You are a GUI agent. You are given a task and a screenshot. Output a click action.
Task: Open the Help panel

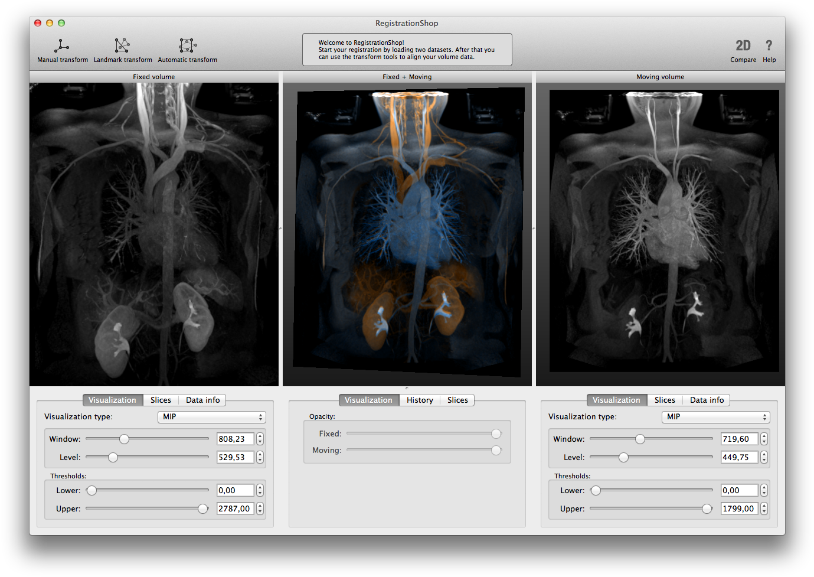pyautogui.click(x=769, y=50)
